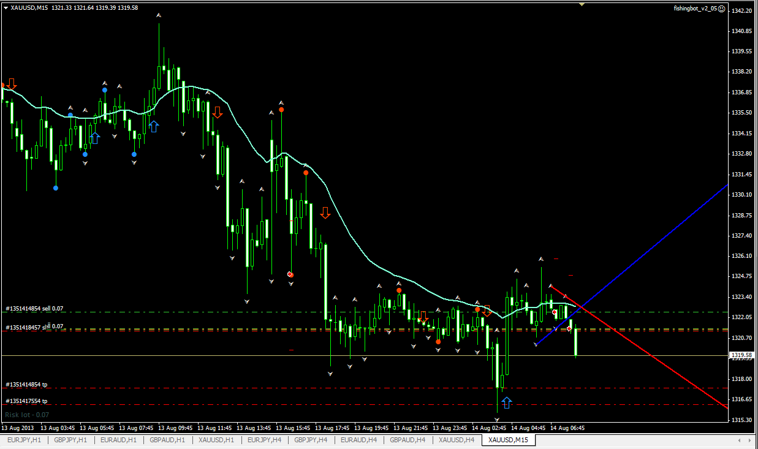
Task: Open the EURJPY,H4 chart tab
Action: point(264,440)
